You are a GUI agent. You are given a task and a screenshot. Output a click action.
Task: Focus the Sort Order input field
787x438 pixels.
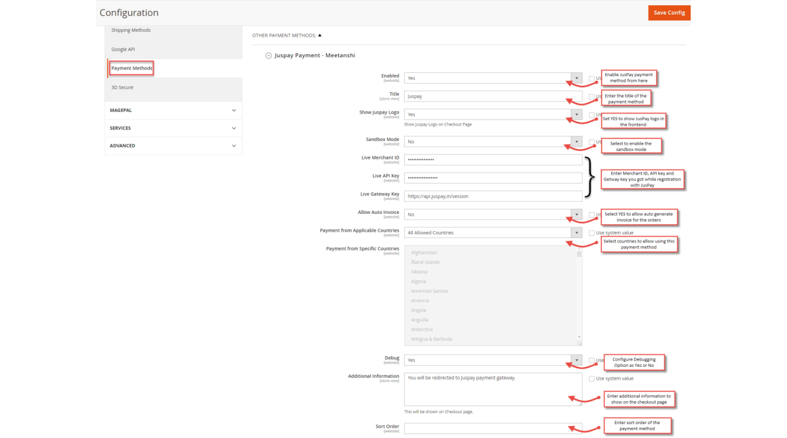pyautogui.click(x=493, y=428)
